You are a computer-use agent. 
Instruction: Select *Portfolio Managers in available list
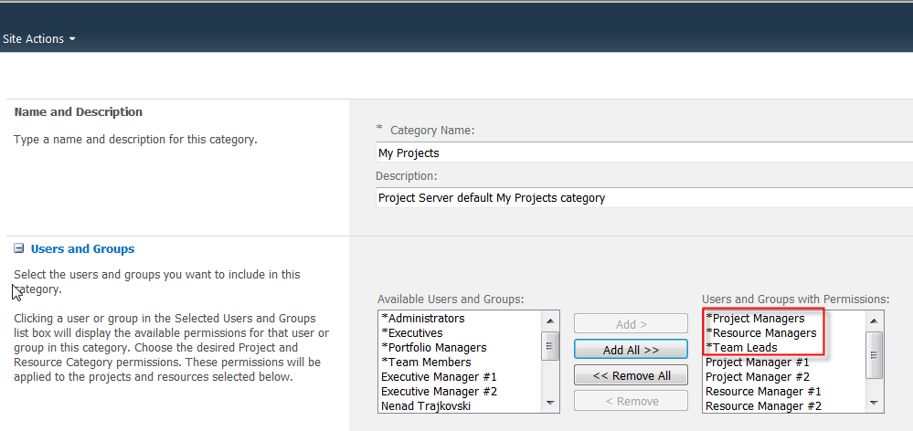coord(434,348)
